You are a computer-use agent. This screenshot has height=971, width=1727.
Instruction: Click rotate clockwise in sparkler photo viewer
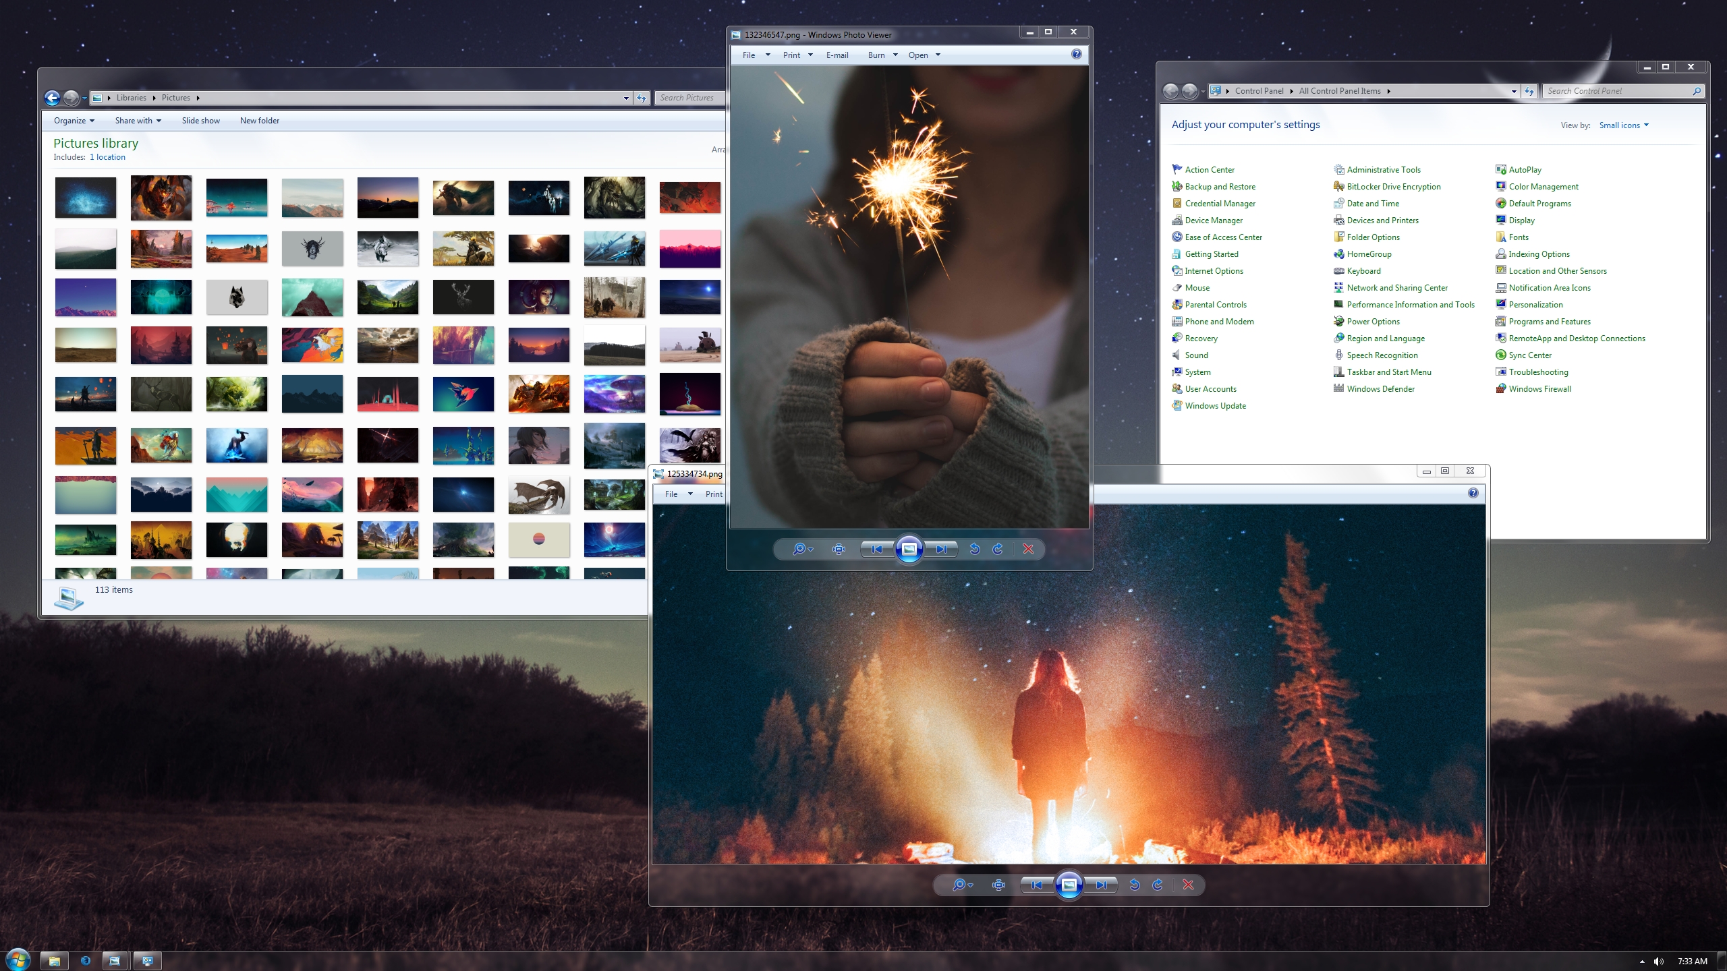tap(998, 549)
